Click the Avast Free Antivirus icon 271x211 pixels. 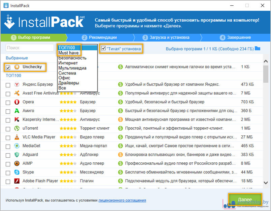tap(17, 93)
